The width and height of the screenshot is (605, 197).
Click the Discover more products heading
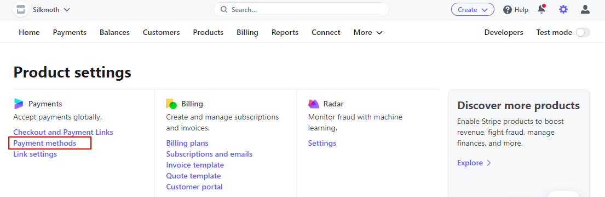[518, 105]
